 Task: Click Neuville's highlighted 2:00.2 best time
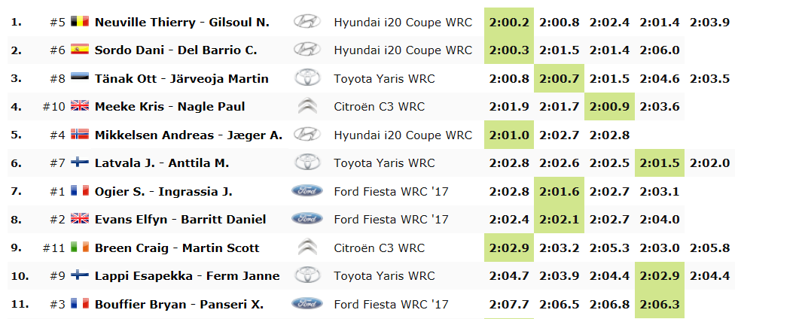click(508, 23)
